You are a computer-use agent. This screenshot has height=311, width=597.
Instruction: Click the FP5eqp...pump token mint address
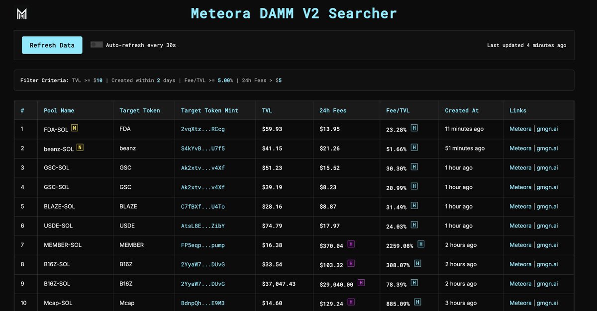[202, 245]
